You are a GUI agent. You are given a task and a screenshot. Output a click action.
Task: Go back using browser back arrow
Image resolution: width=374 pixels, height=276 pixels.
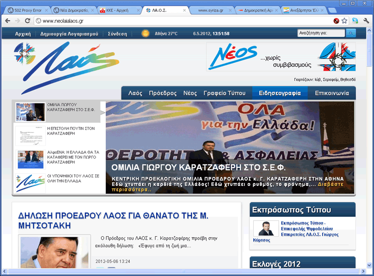[x=7, y=21]
